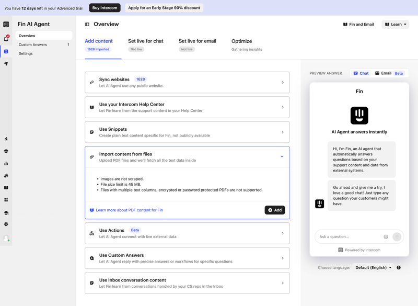
Task: Click the help question mark beside language selector
Action: (x=399, y=267)
